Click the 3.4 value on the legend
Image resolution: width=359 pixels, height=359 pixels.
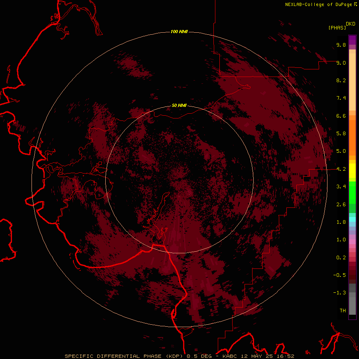(x=341, y=187)
